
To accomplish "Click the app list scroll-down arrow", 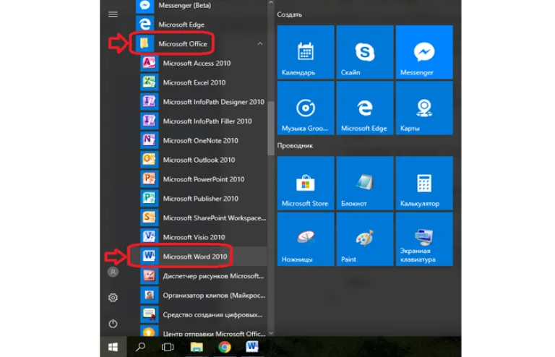I will pyautogui.click(x=271, y=333).
